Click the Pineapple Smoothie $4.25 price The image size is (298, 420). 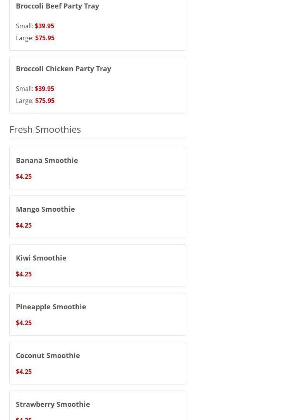click(x=24, y=323)
